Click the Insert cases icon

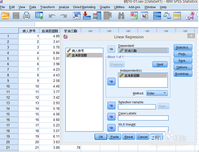tap(134, 15)
